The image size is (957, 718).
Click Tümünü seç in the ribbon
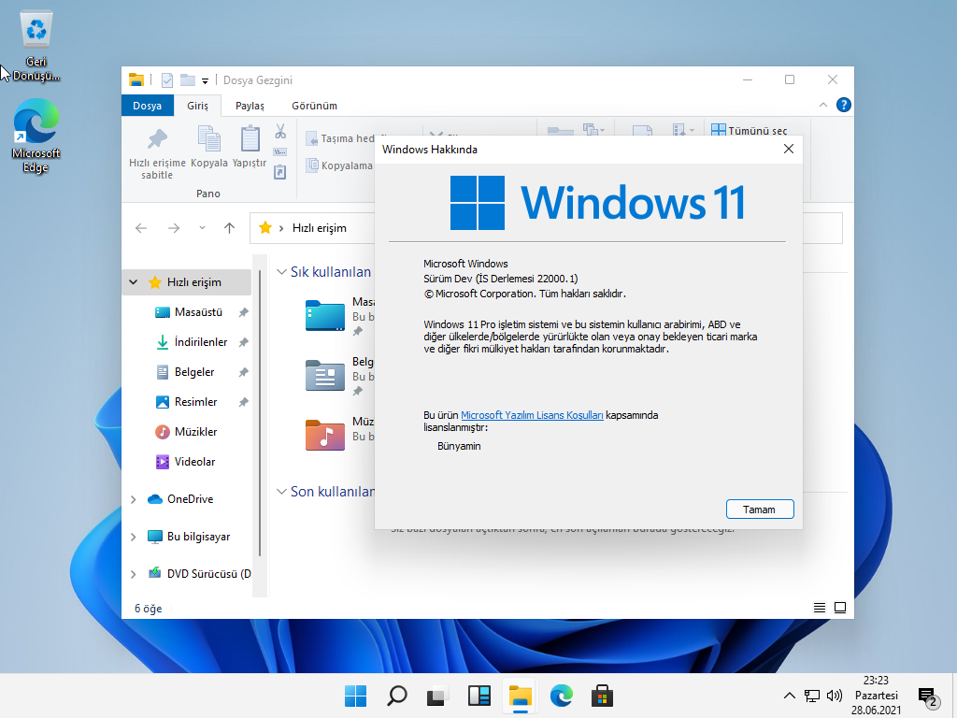point(749,131)
